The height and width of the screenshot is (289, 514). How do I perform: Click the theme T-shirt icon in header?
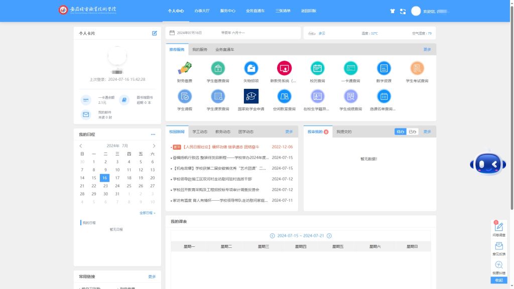(393, 11)
